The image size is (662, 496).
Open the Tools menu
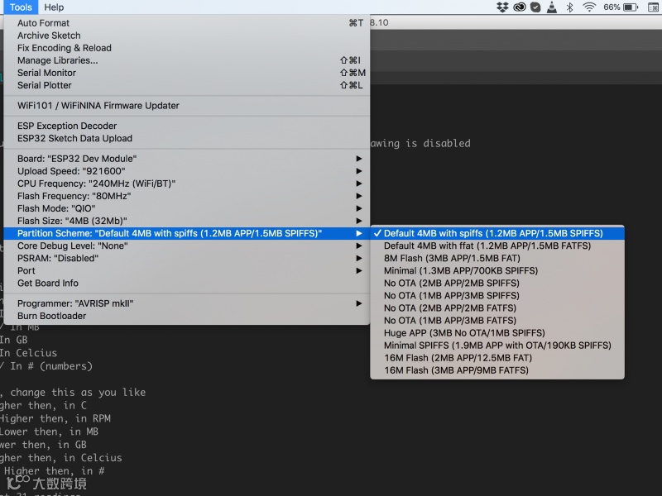click(x=21, y=7)
